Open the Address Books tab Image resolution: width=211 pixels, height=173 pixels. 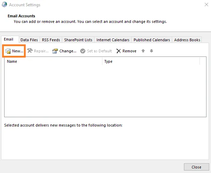point(187,40)
